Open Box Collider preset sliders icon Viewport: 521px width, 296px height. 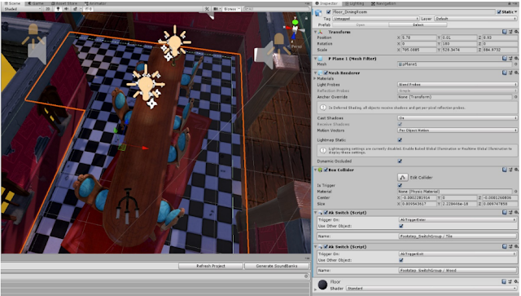tap(510, 170)
